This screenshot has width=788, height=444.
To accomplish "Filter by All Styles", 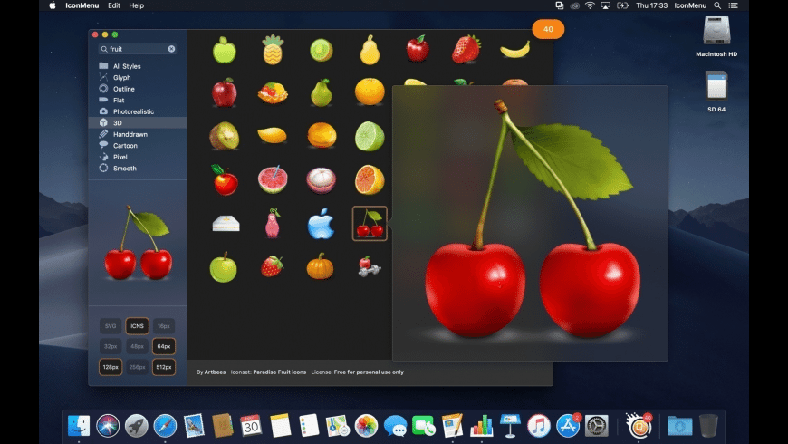I will pyautogui.click(x=138, y=66).
